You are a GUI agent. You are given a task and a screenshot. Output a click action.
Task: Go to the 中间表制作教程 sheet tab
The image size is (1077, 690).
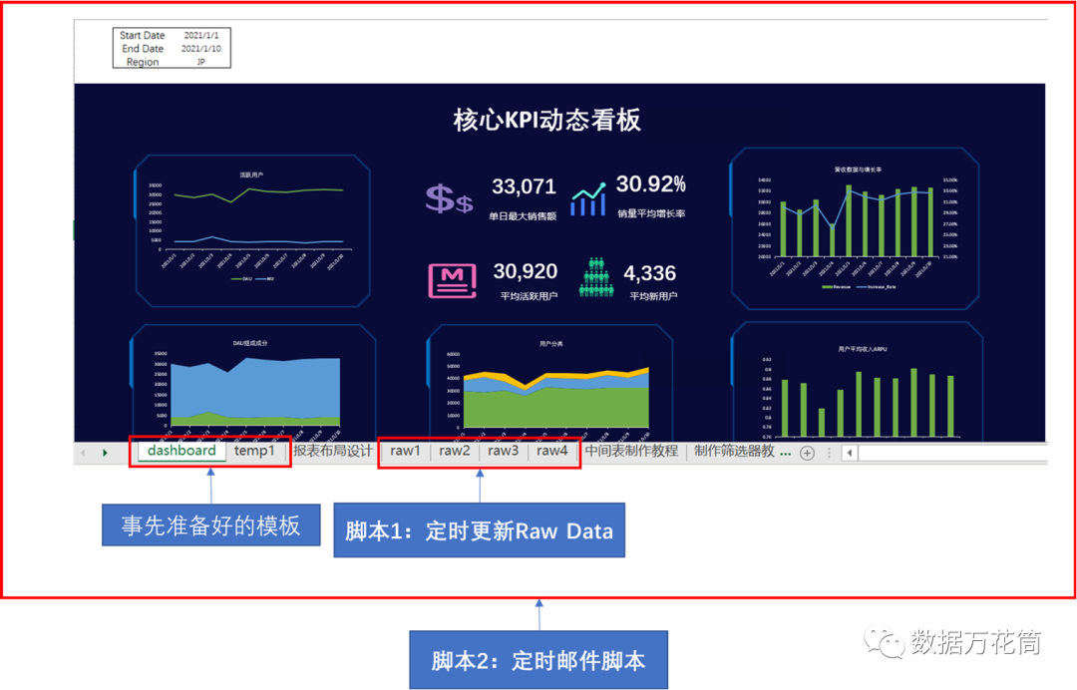(631, 451)
